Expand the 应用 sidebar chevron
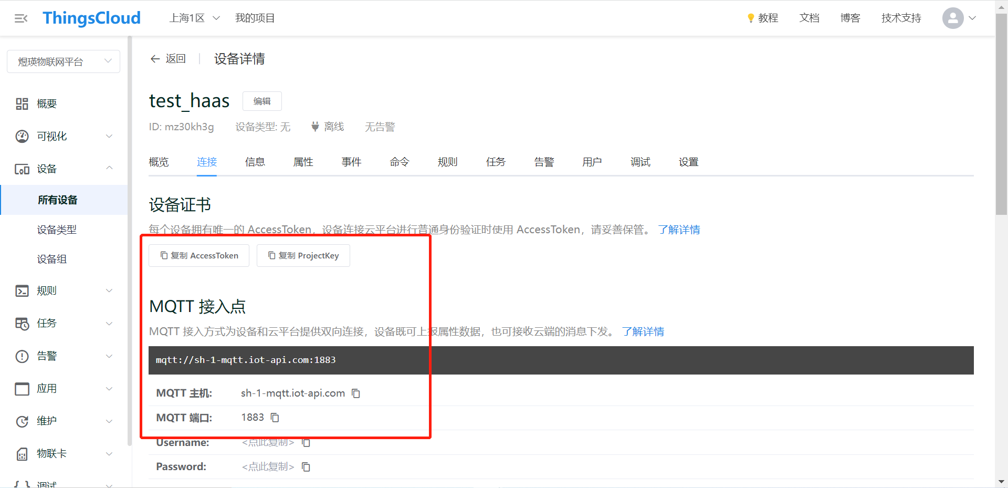 tap(109, 389)
